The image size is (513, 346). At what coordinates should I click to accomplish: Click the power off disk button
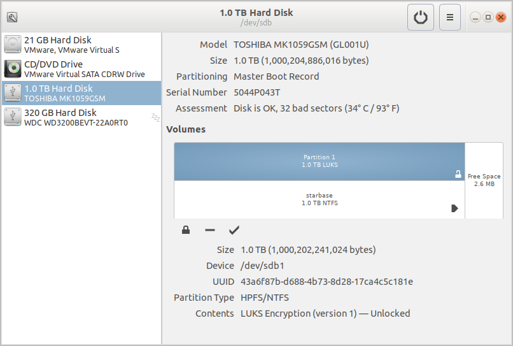click(x=421, y=17)
